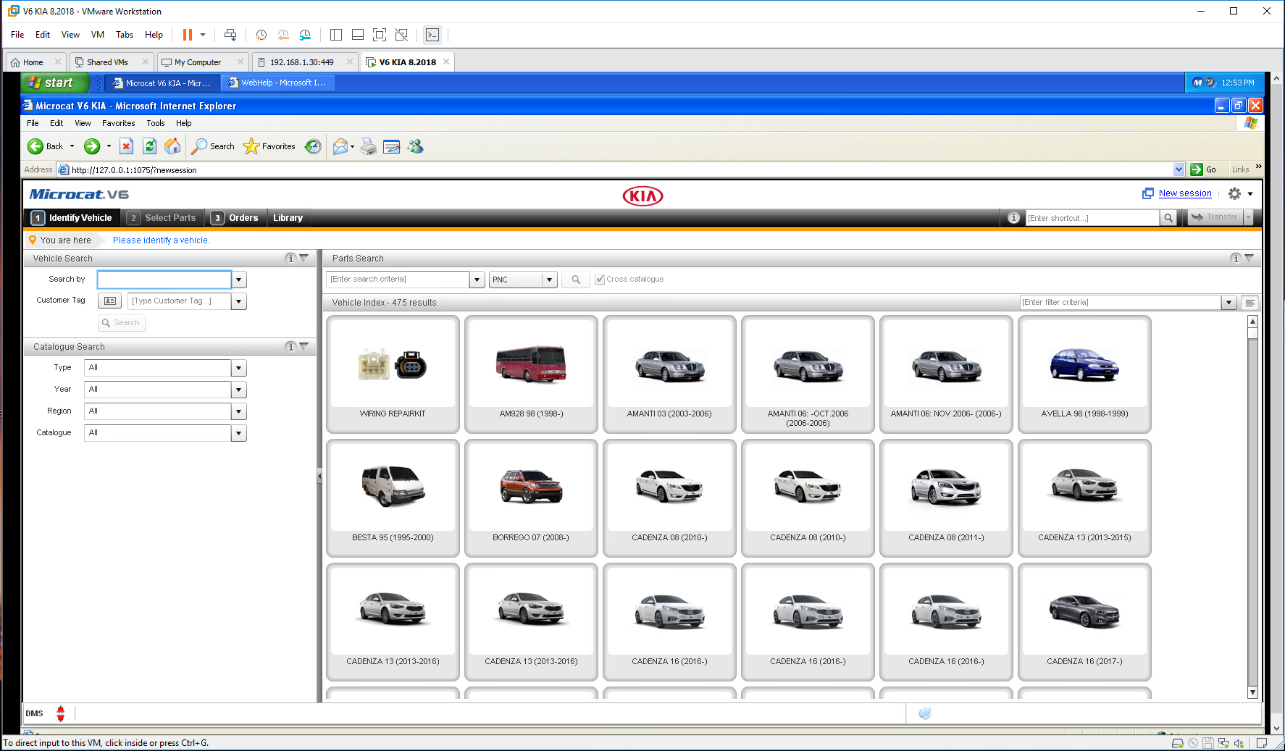Open IE Tools menu
Image resolution: width=1285 pixels, height=751 pixels.
[x=156, y=123]
